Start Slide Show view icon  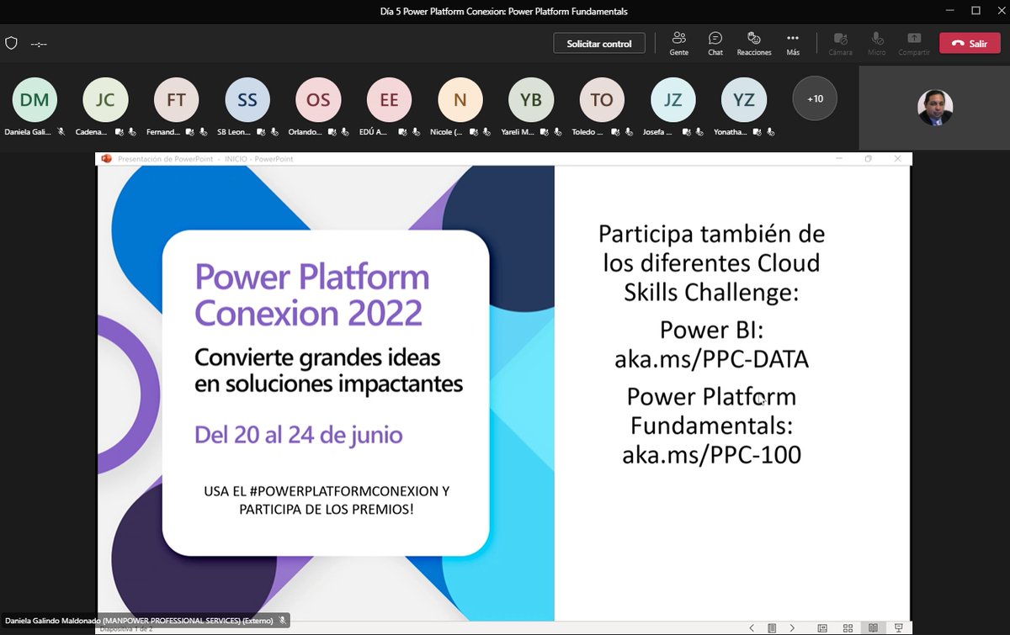click(x=899, y=627)
